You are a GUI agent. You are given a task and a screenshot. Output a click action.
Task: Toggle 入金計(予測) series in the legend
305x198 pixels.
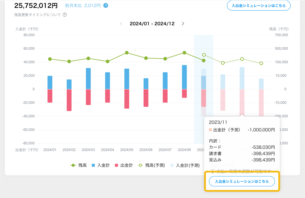click(x=185, y=165)
